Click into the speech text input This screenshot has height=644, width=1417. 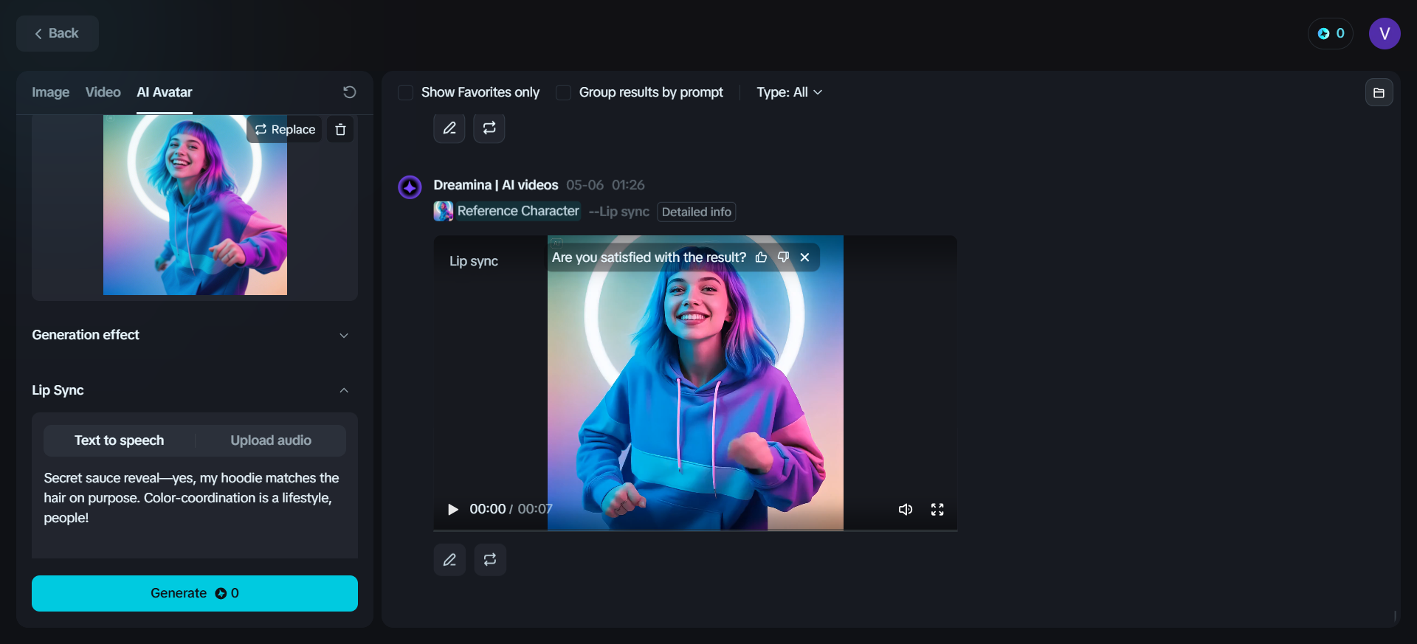pyautogui.click(x=195, y=509)
